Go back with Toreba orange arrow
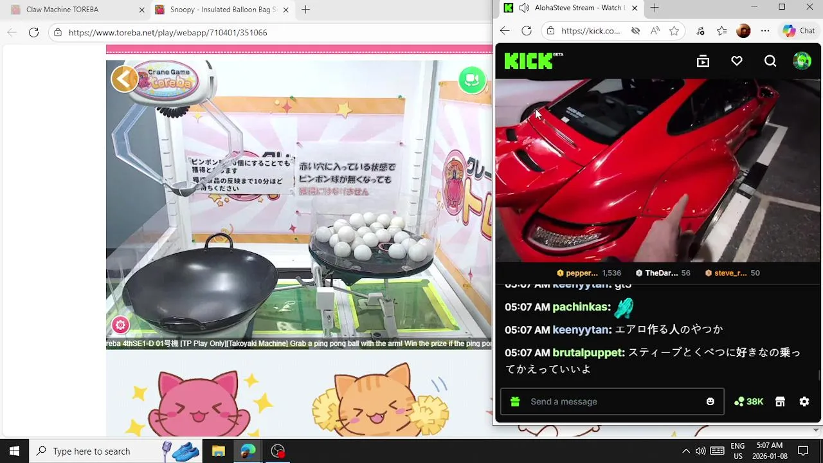Viewport: 823px width, 463px height. pos(124,79)
